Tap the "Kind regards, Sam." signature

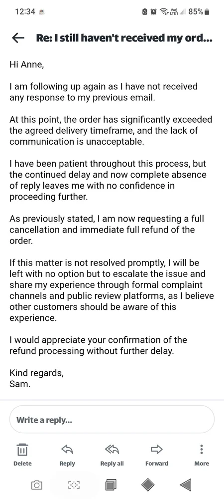(x=36, y=378)
